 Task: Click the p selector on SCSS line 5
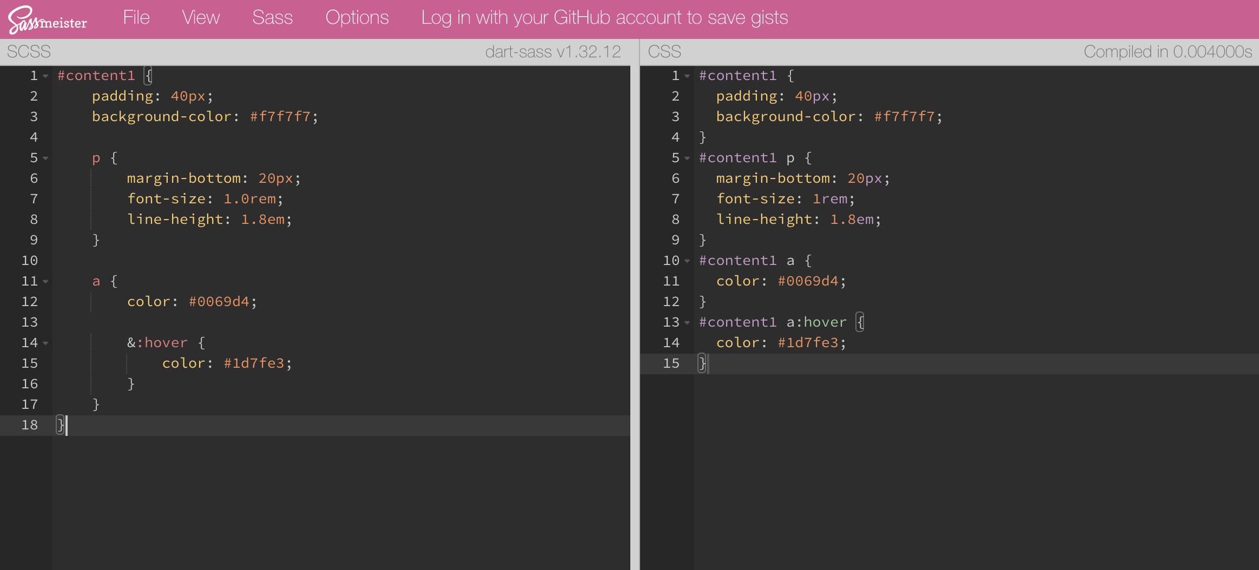pos(96,158)
